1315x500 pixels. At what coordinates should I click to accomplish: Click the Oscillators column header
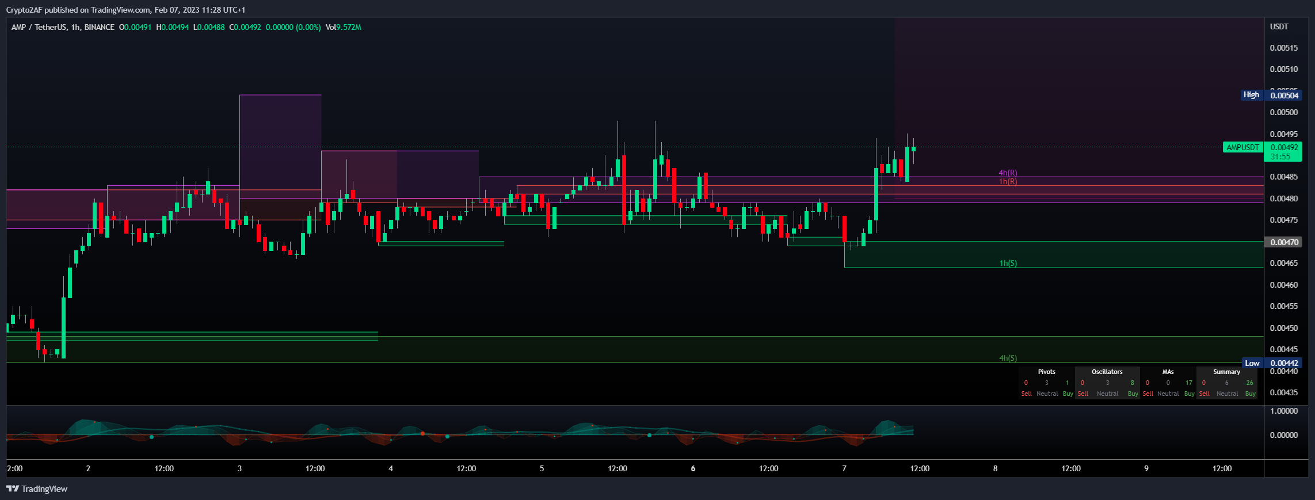(x=1107, y=372)
